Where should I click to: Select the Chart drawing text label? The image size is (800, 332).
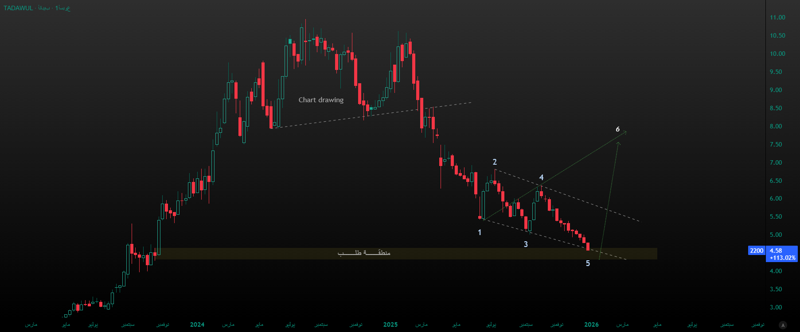[321, 100]
